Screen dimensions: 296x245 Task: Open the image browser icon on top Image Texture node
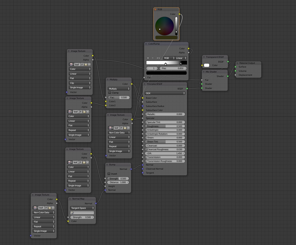click(71, 64)
